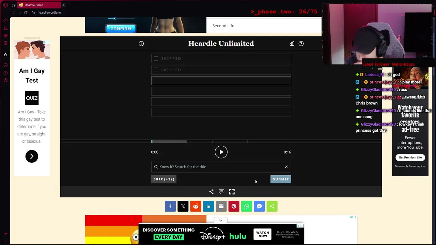The height and width of the screenshot is (245, 436).
Task: Click the second SKIPPED checkbox
Action: pyautogui.click(x=156, y=70)
